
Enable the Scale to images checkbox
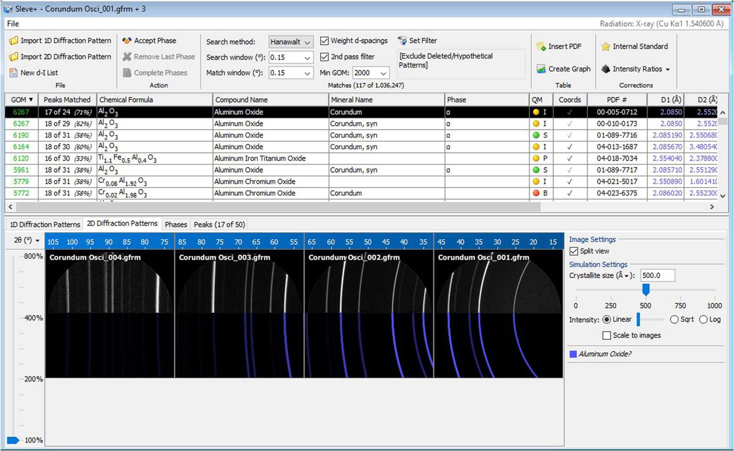point(607,336)
